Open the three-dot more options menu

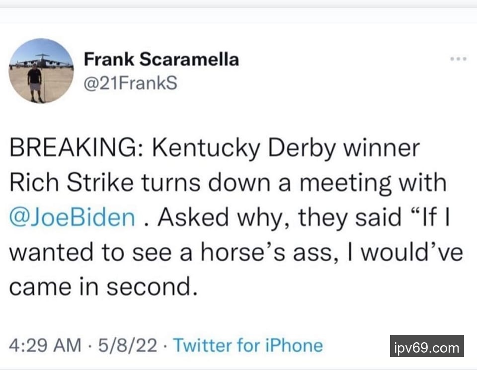tap(458, 59)
